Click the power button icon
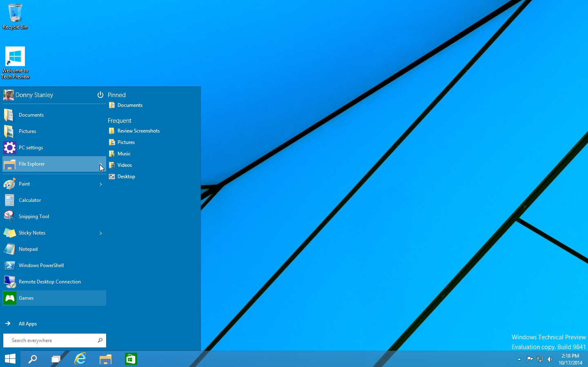Screen dimensions: 588x367 tap(100, 95)
